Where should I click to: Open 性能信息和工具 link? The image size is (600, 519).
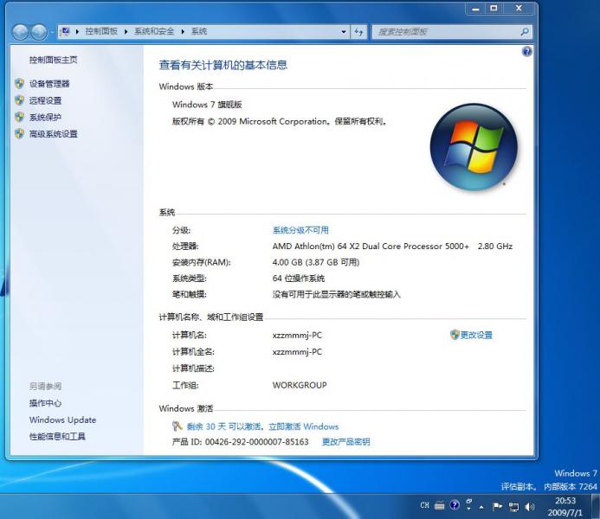click(x=57, y=437)
